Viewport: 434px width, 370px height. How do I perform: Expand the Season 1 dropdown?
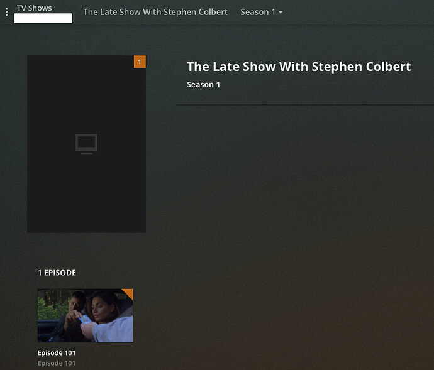coord(261,12)
